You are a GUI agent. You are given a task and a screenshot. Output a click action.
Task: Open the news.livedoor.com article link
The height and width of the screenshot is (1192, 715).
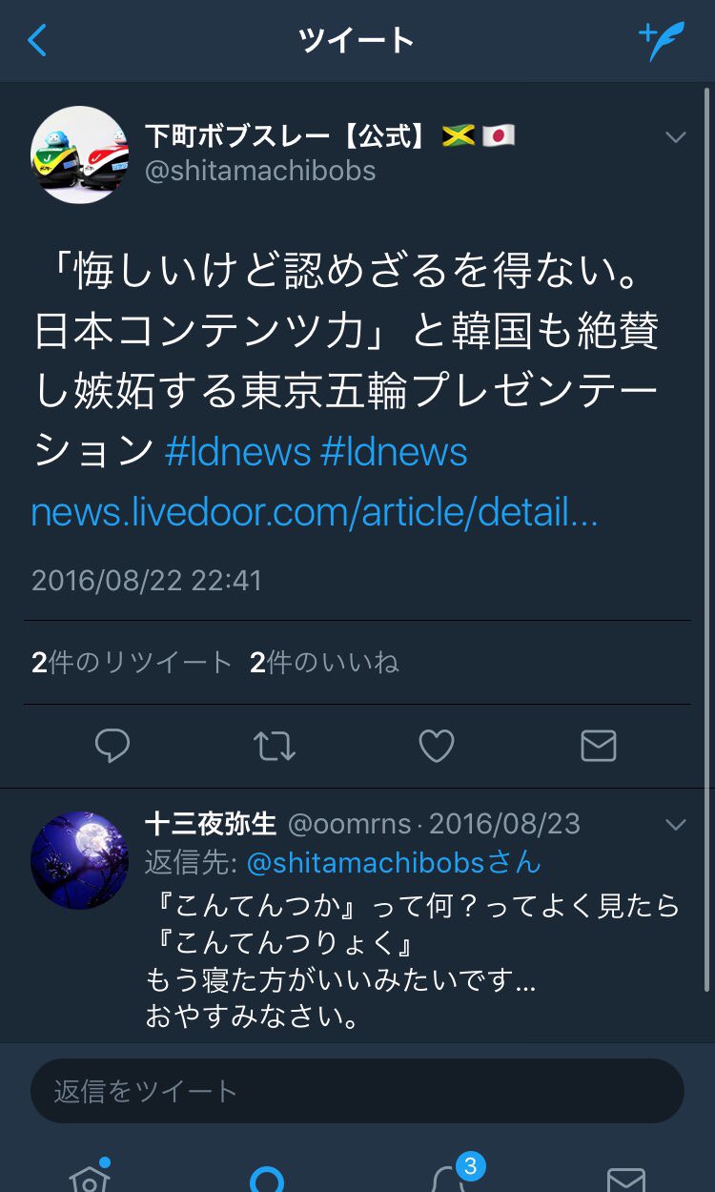pos(315,513)
